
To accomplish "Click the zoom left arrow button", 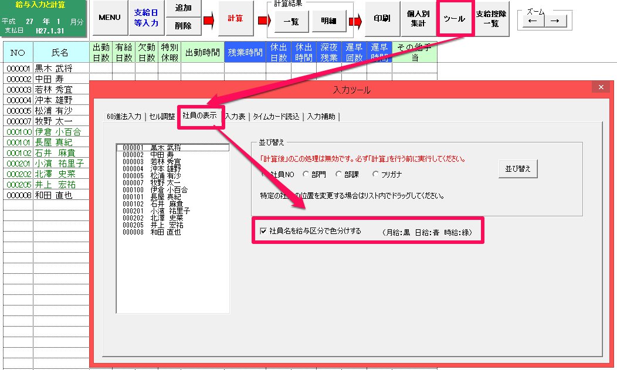I will pos(533,21).
